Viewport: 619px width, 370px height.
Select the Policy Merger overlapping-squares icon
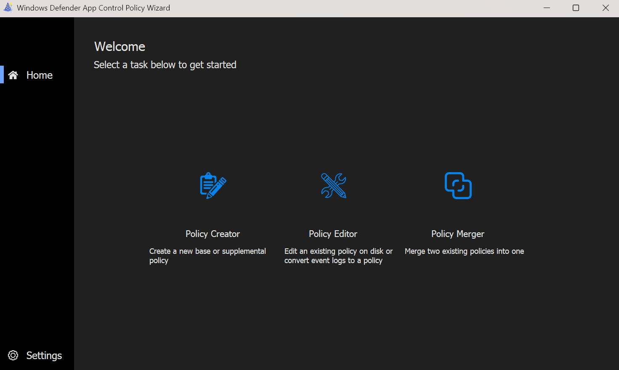(x=458, y=186)
